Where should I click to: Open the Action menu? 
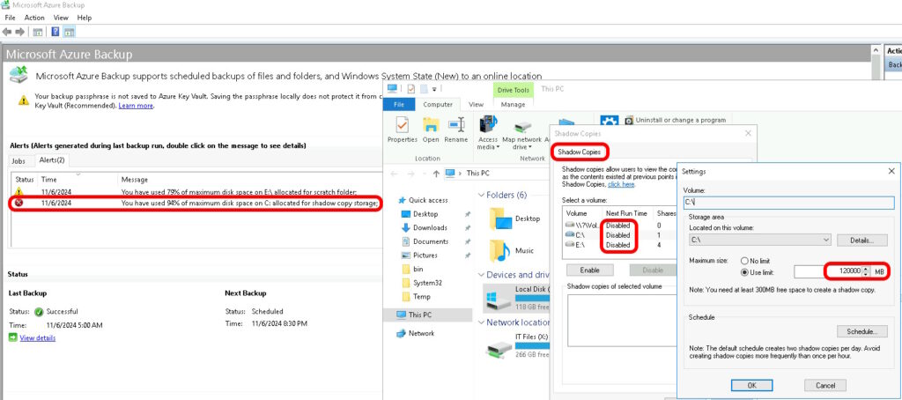34,18
